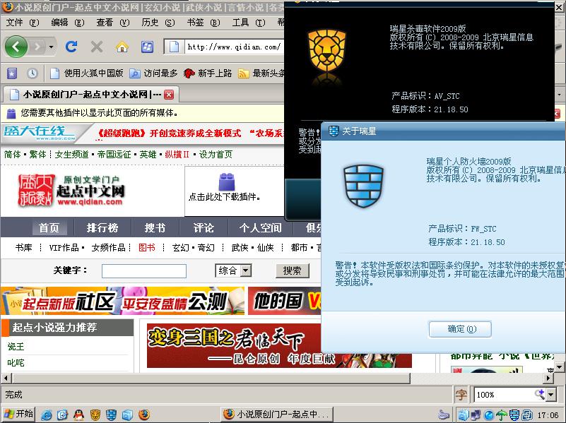Click the gray stop loading X icon
Viewport: 566px width, 423px height.
[96, 47]
